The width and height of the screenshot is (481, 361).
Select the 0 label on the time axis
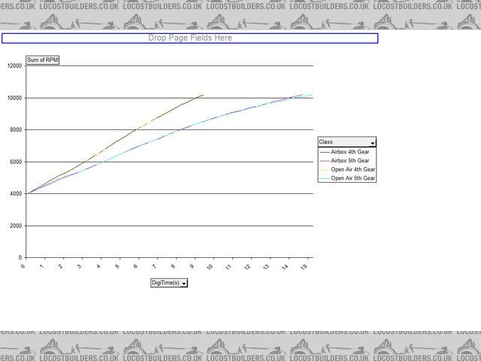click(x=25, y=265)
